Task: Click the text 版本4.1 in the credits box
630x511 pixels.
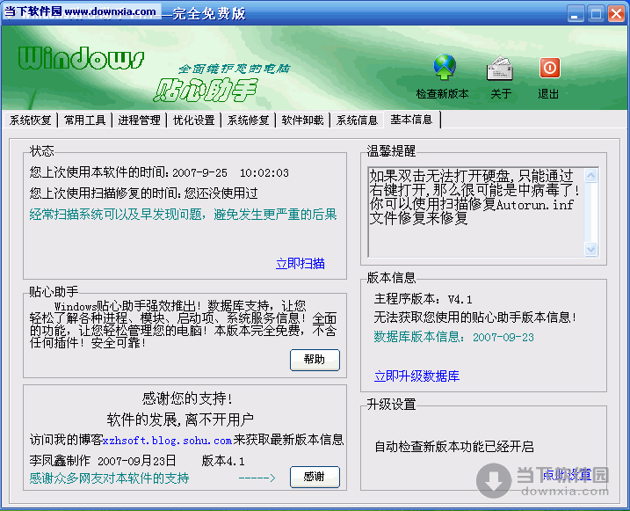Action: click(x=223, y=461)
